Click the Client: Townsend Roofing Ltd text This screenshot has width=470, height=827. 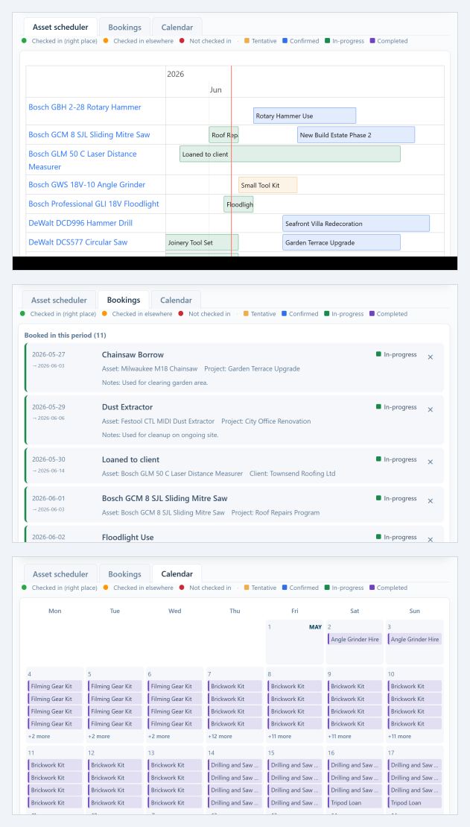[x=293, y=474]
